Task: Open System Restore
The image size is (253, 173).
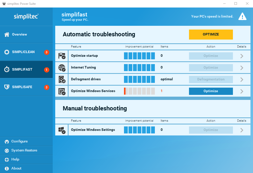Action: click(26, 150)
